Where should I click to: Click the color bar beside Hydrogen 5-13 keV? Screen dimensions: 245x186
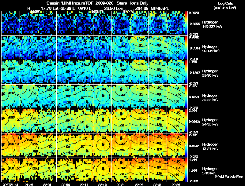pyautogui.click(x=186, y=170)
